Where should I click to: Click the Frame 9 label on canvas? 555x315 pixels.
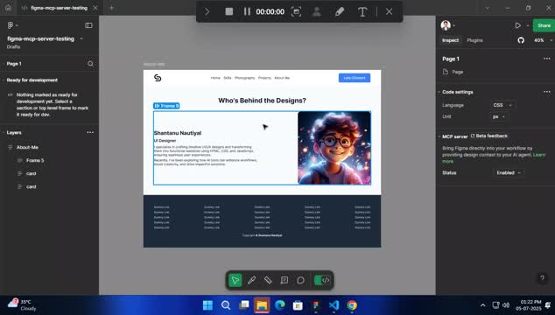click(166, 106)
